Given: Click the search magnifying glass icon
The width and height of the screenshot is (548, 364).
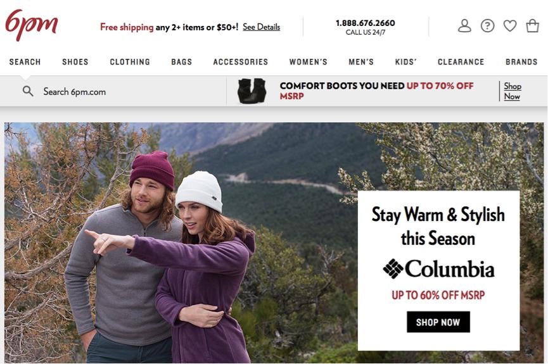Looking at the screenshot, I should (x=28, y=92).
